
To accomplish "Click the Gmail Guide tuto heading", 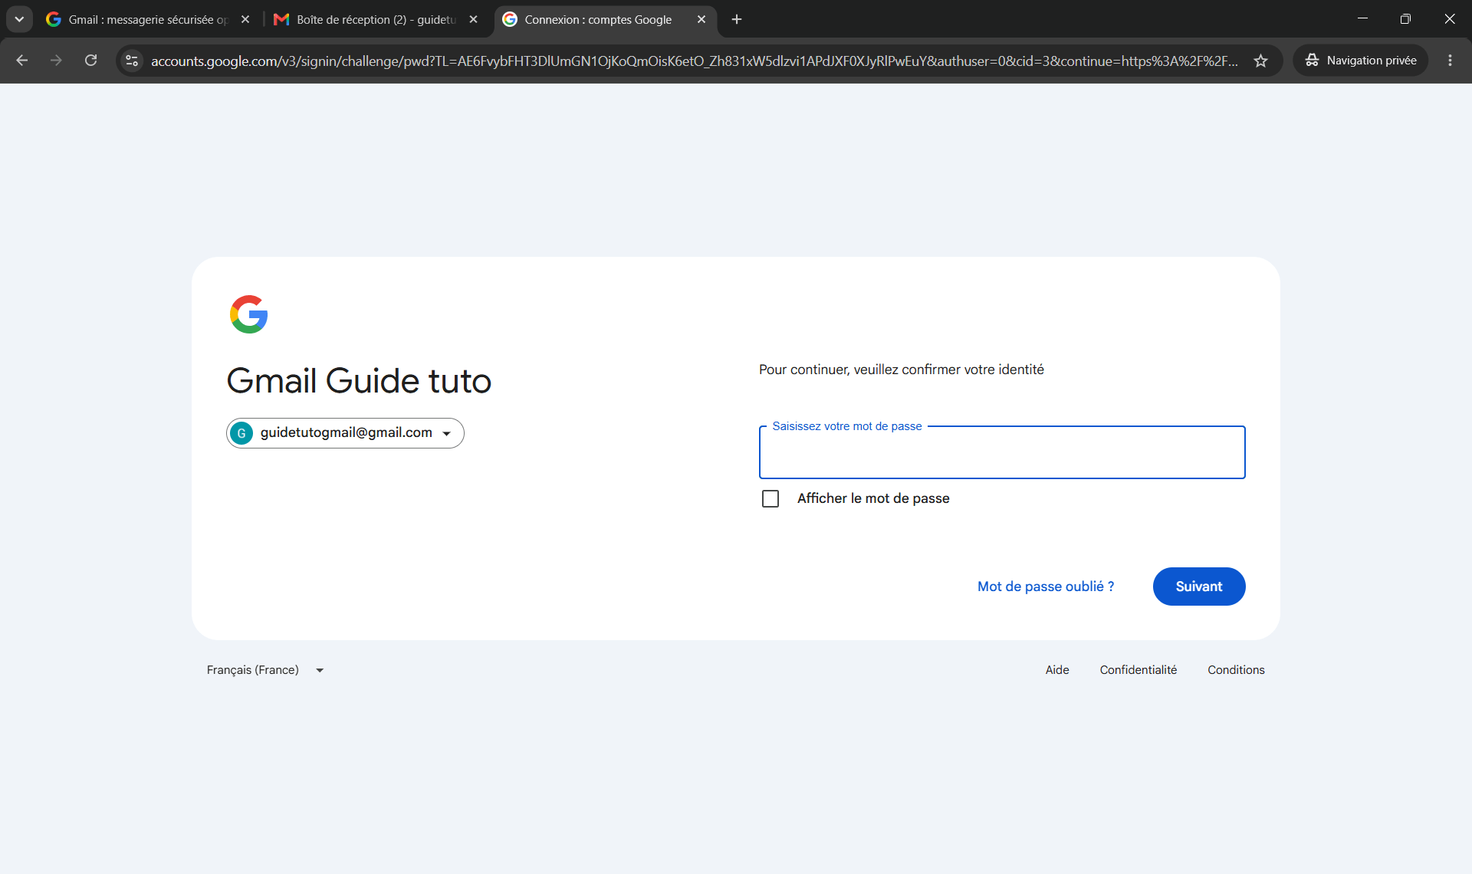I will click(359, 381).
